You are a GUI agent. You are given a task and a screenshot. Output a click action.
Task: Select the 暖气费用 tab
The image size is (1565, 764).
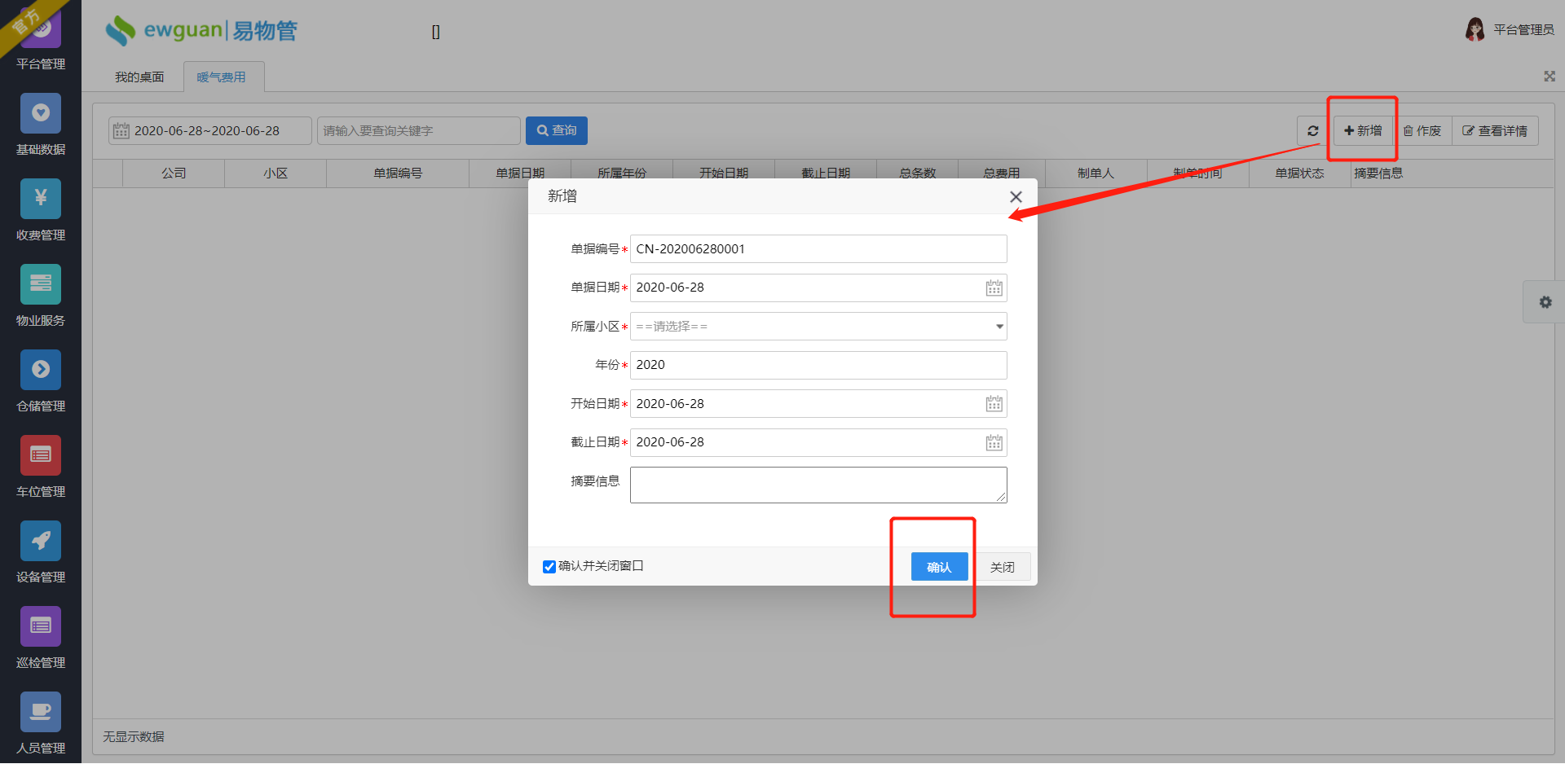coord(223,76)
